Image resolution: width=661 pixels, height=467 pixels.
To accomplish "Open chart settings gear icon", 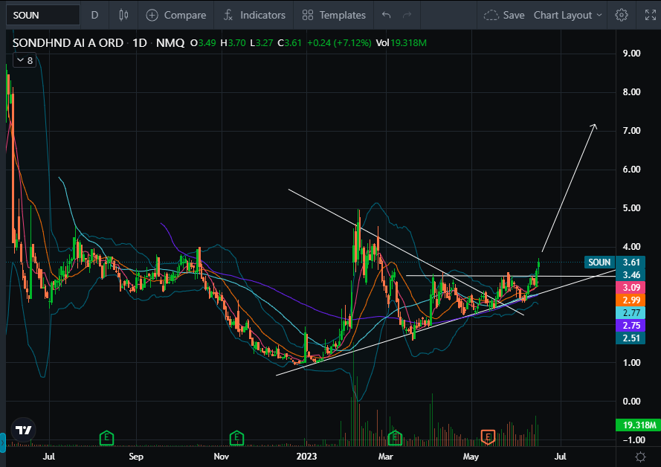I will (x=622, y=15).
